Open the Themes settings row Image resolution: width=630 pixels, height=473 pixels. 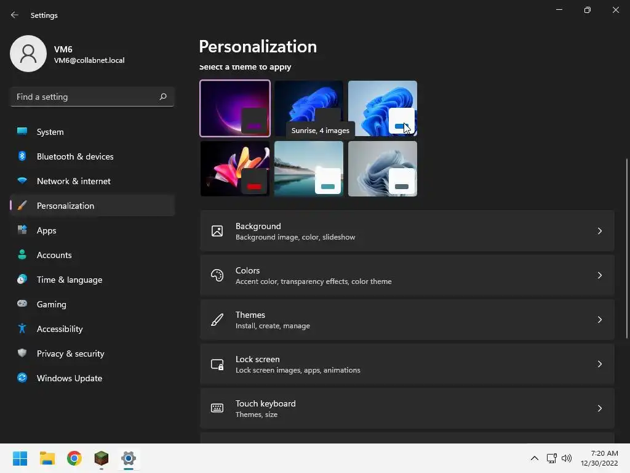[x=407, y=320]
